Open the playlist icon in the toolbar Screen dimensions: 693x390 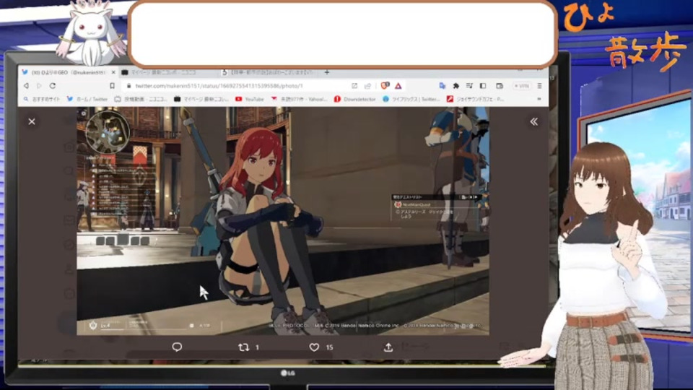(x=469, y=86)
